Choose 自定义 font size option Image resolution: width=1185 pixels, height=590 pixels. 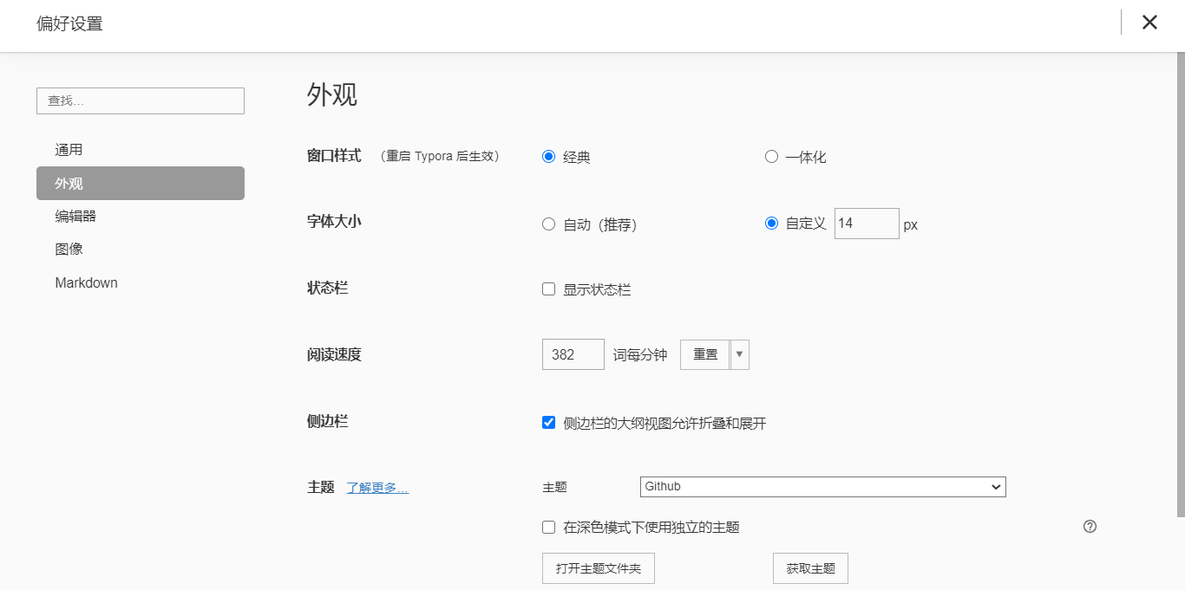point(770,223)
